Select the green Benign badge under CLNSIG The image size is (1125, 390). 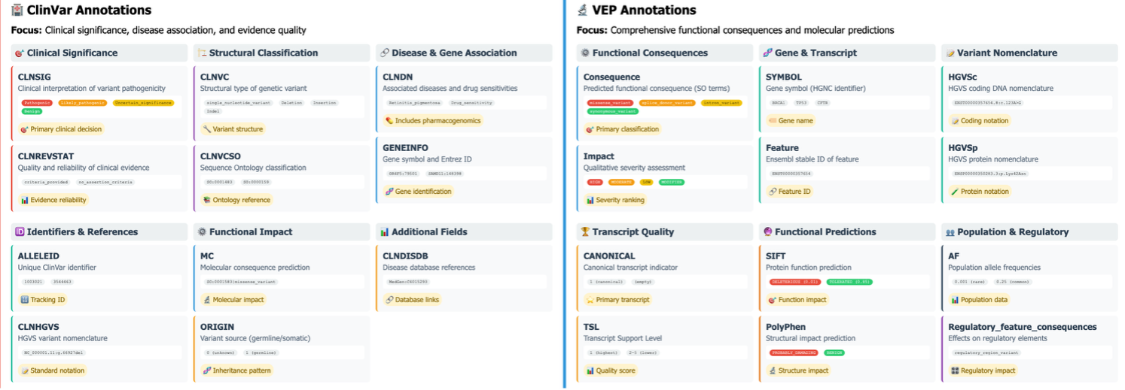coord(32,111)
